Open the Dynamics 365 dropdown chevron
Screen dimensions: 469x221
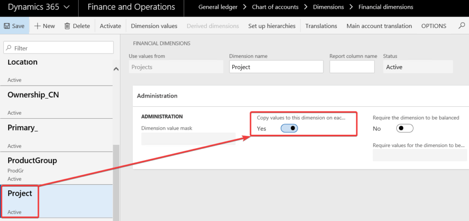pyautogui.click(x=67, y=7)
